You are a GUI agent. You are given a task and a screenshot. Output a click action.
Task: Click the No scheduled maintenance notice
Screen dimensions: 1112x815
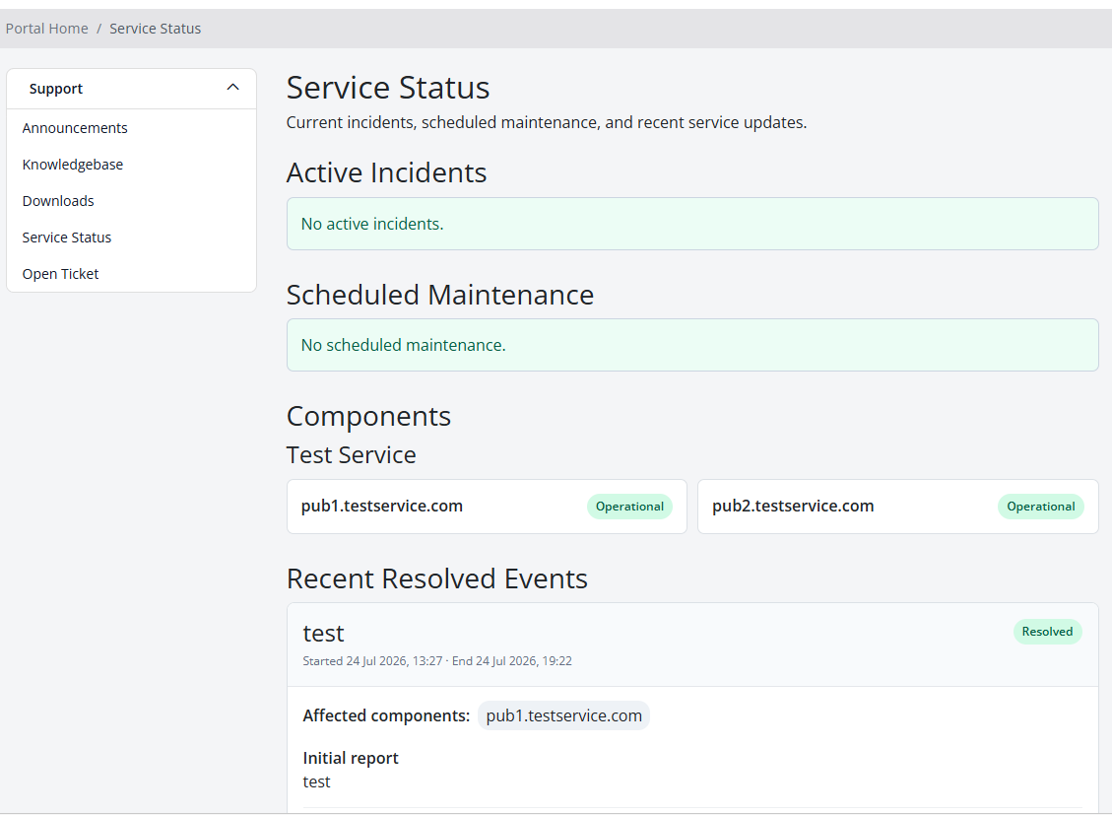[x=692, y=346]
